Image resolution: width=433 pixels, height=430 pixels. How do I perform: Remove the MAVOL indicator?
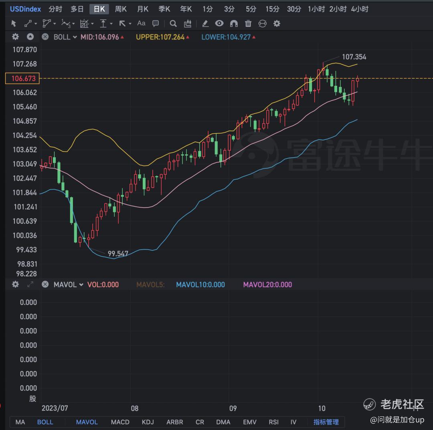click(x=45, y=284)
